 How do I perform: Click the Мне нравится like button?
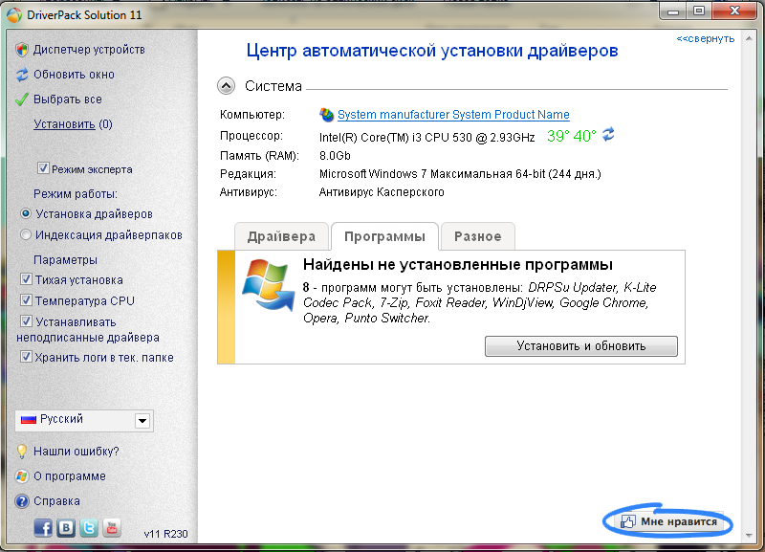coord(669,521)
